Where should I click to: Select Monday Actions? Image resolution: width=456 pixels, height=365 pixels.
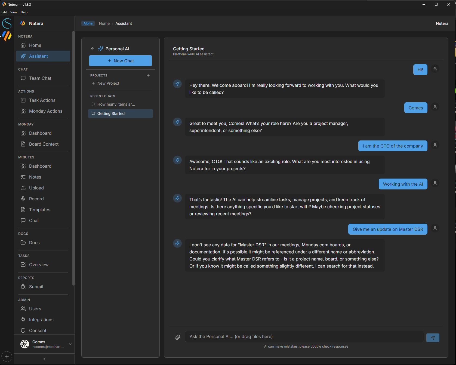[45, 111]
